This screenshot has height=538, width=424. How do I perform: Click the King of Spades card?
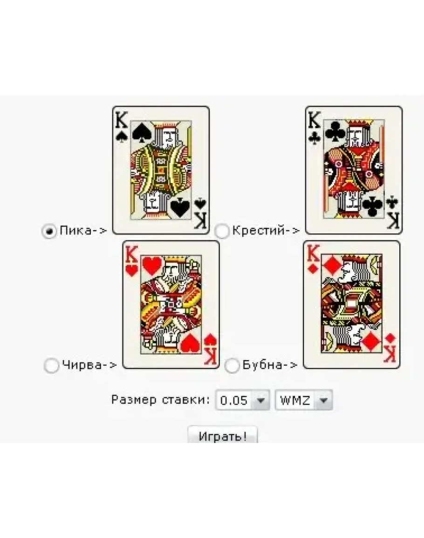pos(161,170)
